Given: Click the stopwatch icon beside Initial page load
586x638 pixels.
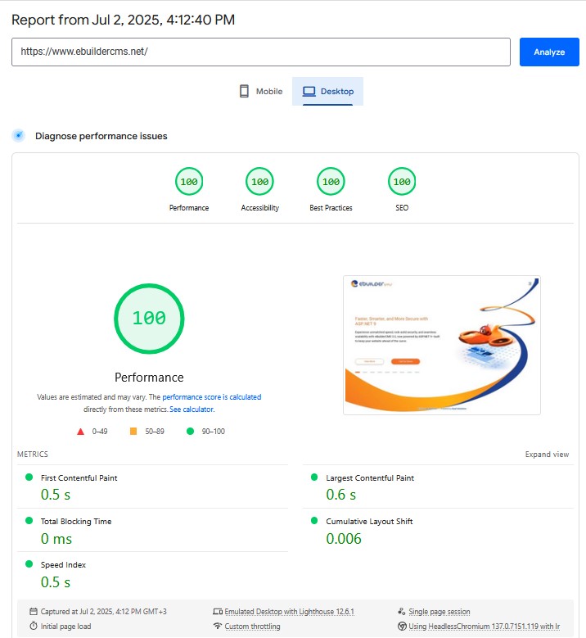Looking at the screenshot, I should coord(34,627).
